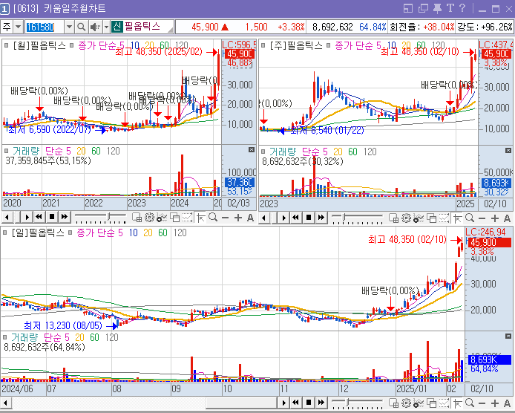Viewport: 515px width, 413px height.
Task: Open chart settings gear in weekly chart toolbar
Action: tap(406, 218)
